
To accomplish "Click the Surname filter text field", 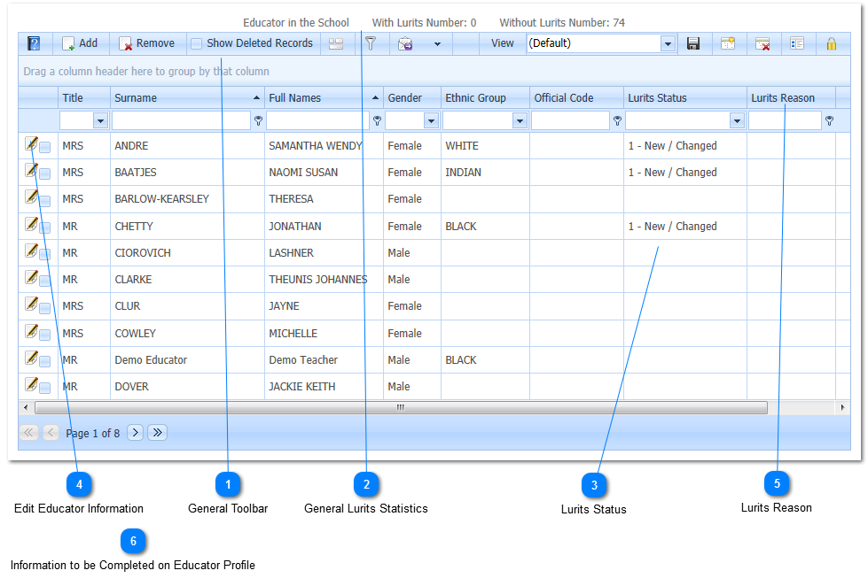I will click(x=180, y=121).
